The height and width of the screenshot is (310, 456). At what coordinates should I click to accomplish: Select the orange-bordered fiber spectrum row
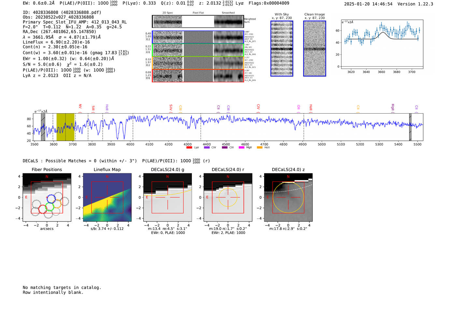198,63
